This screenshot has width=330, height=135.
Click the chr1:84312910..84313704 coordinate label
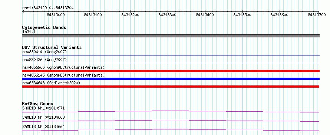point(48,8)
